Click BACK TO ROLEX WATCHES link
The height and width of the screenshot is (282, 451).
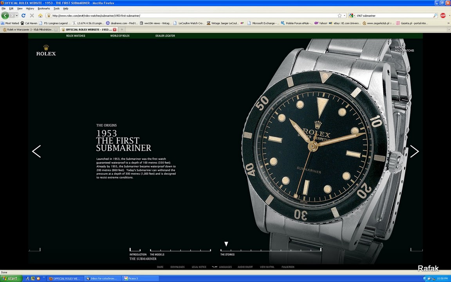tap(404, 49)
